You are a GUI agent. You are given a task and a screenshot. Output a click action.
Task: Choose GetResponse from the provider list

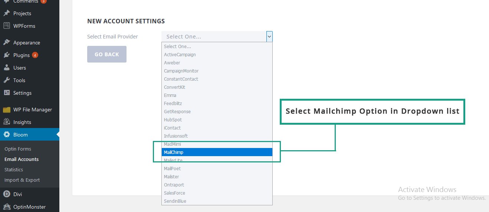(217, 111)
